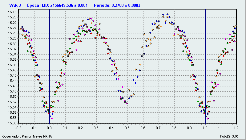This screenshot has width=246, height=140.
Task: Click the 15.40 magnitude axis label
Action: tap(12, 70)
